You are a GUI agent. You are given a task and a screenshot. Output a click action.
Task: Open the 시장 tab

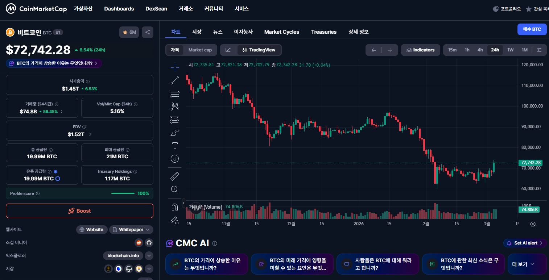pos(197,32)
